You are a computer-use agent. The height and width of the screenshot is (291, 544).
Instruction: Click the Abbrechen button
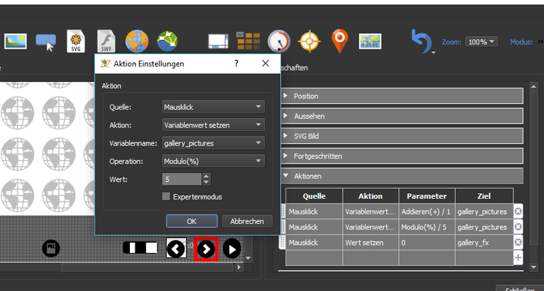tap(248, 221)
